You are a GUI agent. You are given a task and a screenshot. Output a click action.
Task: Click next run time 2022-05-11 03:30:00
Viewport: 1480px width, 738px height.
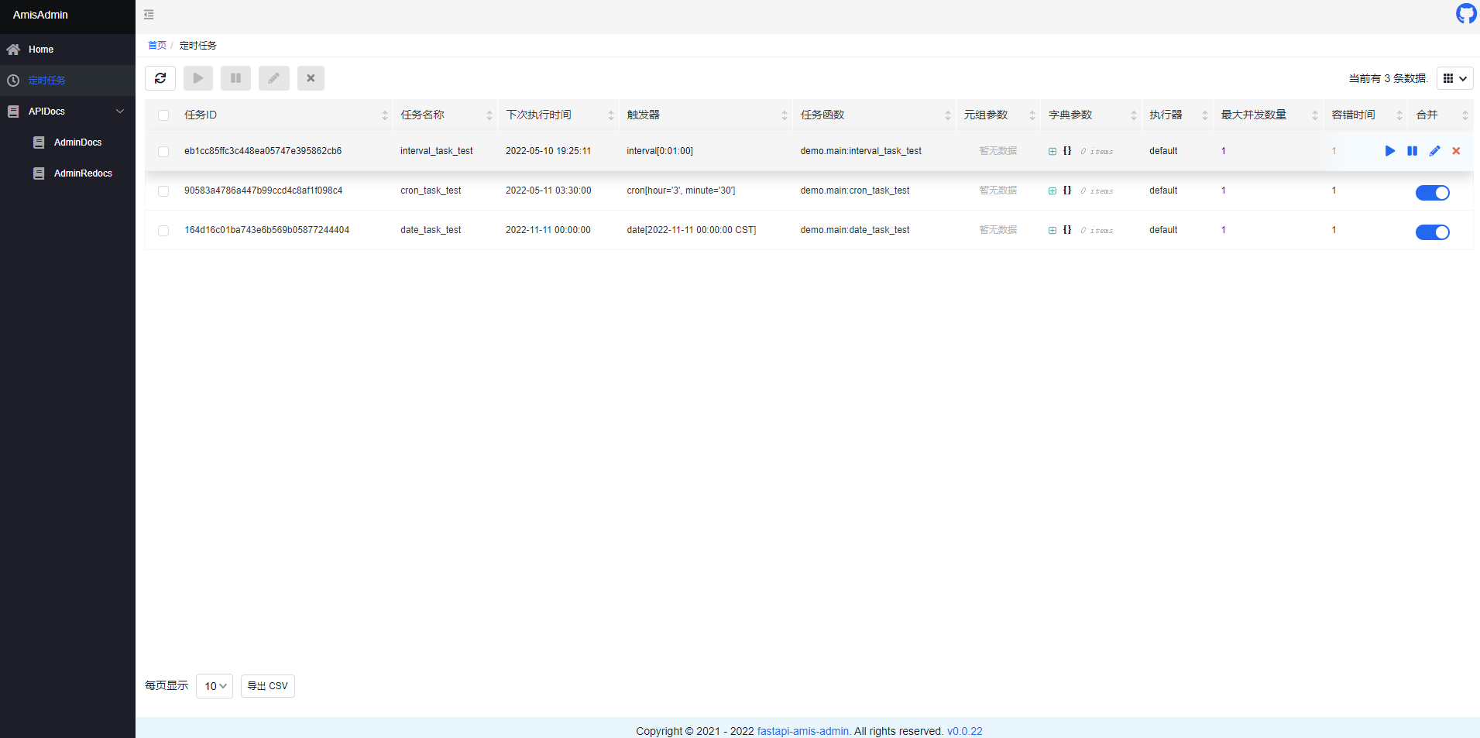pyautogui.click(x=548, y=191)
